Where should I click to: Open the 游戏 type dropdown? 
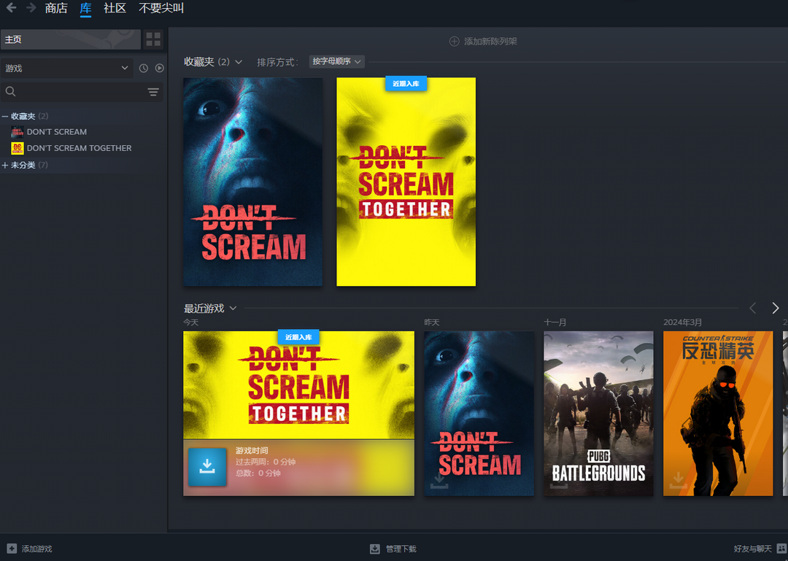click(66, 68)
